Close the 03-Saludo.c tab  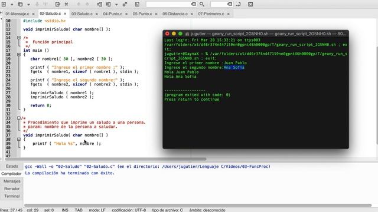point(97,14)
